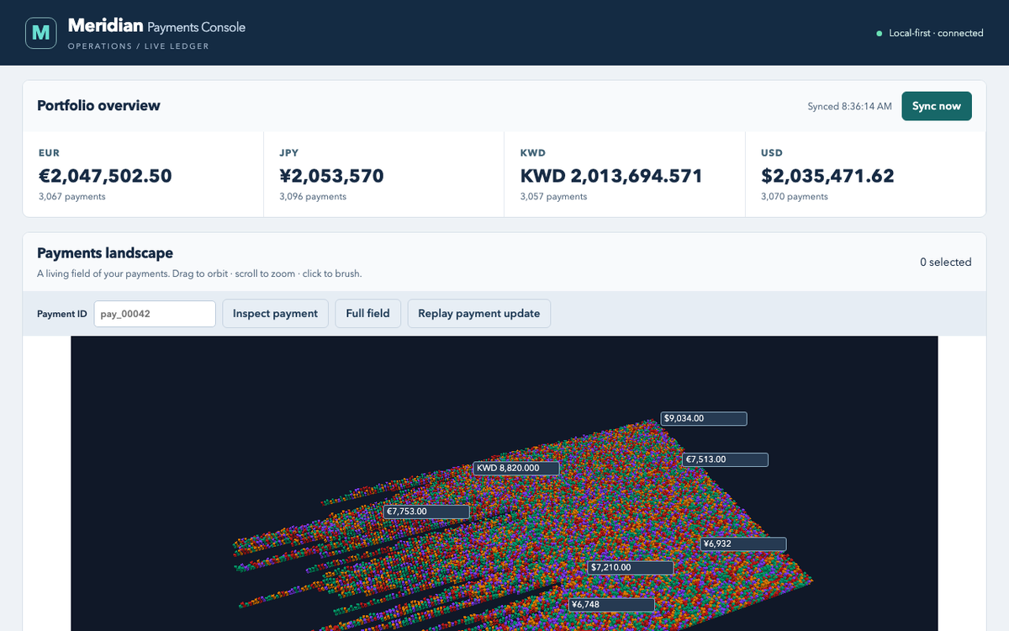Select the €7,753.00 payment label
The height and width of the screenshot is (631, 1009).
(426, 511)
